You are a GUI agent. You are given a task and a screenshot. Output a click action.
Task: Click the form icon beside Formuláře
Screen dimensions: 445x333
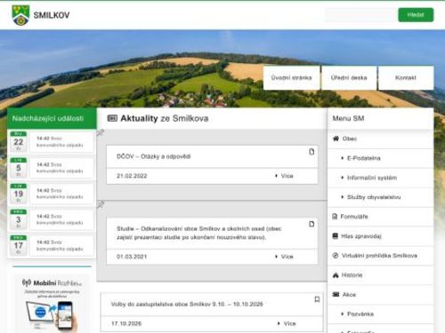335,217
